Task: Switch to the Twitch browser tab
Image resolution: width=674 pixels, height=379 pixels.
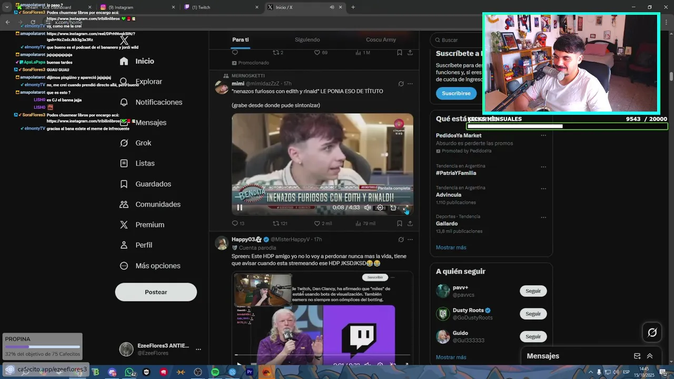Action: tap(221, 7)
